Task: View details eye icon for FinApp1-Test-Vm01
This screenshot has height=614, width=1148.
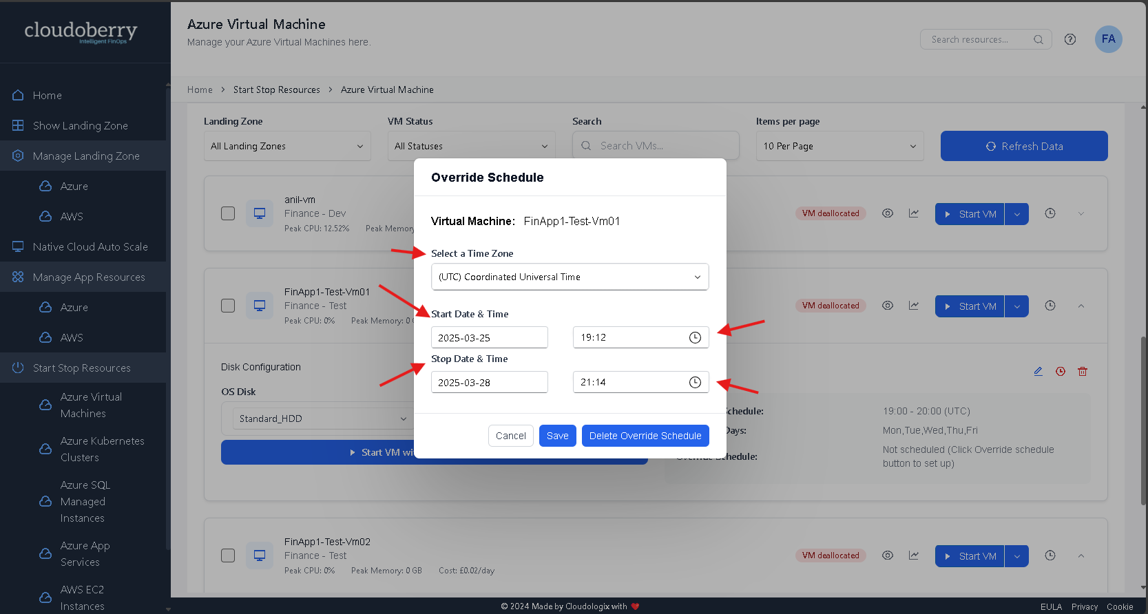Action: 888,306
